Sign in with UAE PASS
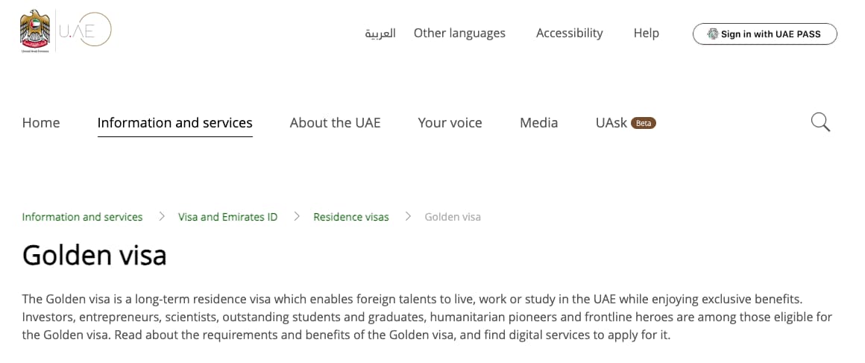The height and width of the screenshot is (363, 865). click(x=764, y=34)
